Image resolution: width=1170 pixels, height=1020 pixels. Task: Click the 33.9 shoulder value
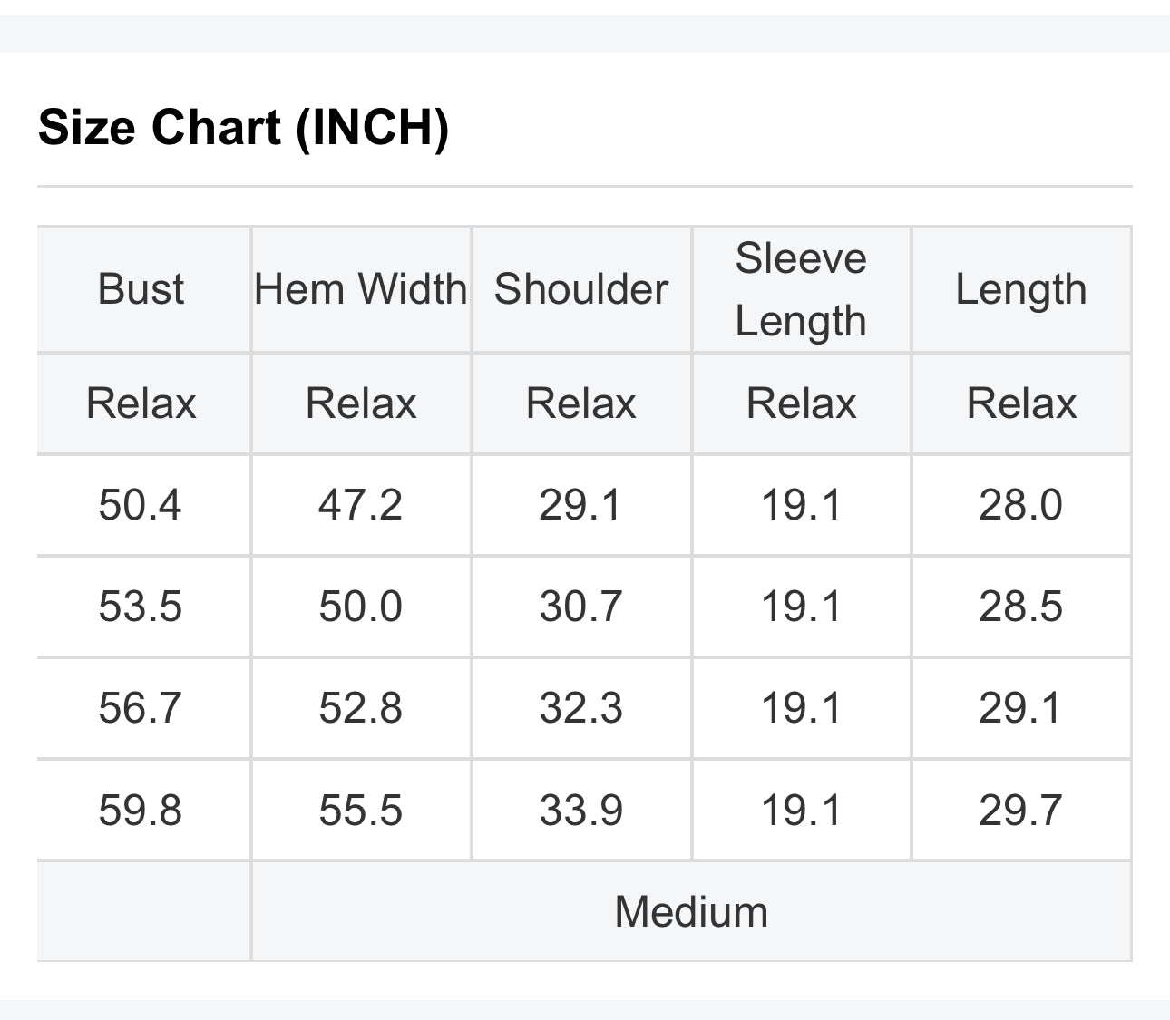(x=581, y=811)
